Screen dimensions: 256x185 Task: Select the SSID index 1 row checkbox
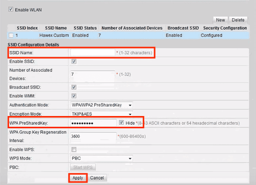point(11,35)
